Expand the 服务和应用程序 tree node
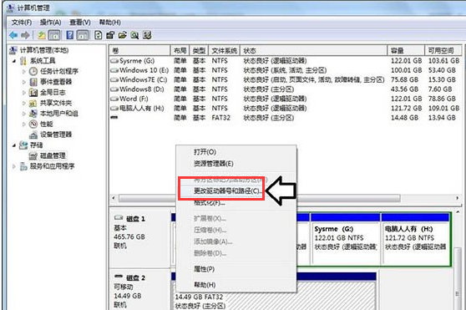 (x=14, y=166)
